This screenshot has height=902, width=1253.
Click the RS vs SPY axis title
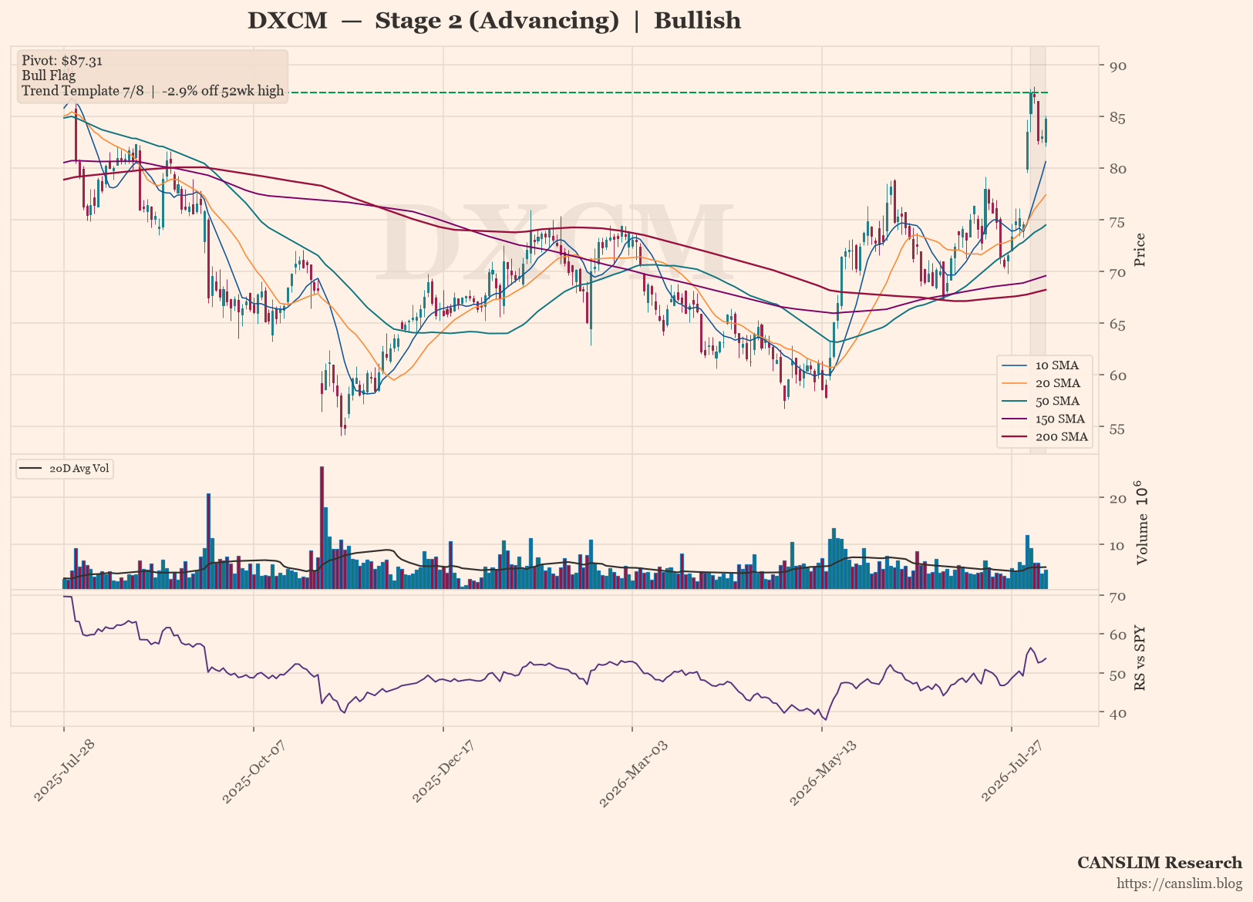tap(1140, 658)
